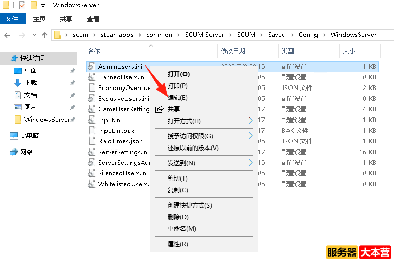The height and width of the screenshot is (265, 394).
Task: Click the new folder icon in title bar
Action: pos(34,5)
